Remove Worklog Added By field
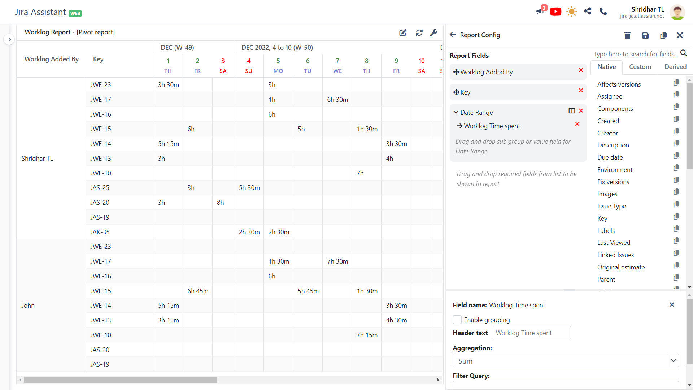693x390 pixels. [x=581, y=70]
